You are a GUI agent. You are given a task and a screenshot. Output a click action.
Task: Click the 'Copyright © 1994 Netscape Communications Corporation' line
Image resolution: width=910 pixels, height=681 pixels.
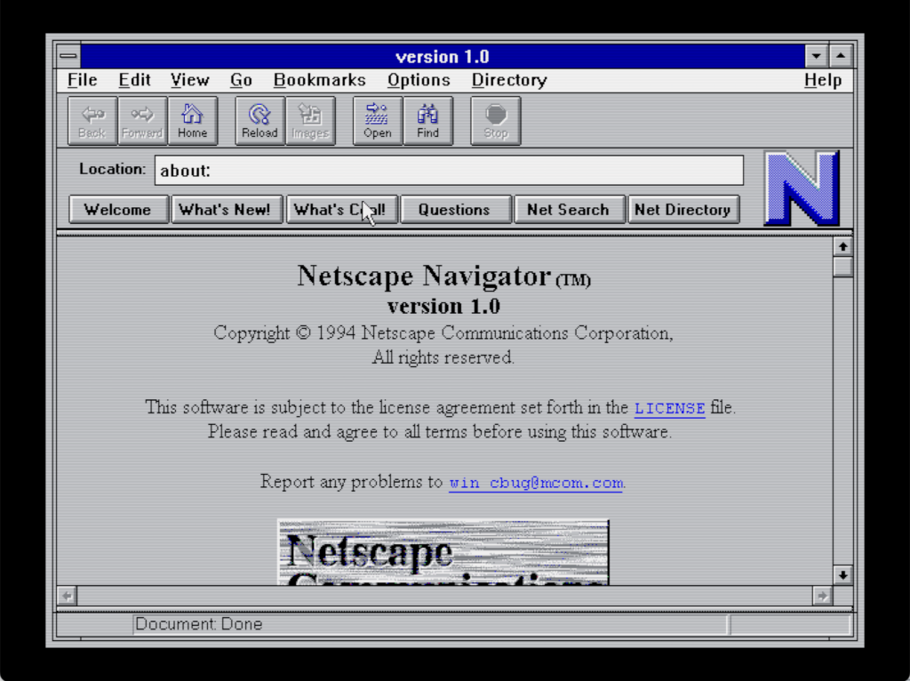(x=443, y=333)
